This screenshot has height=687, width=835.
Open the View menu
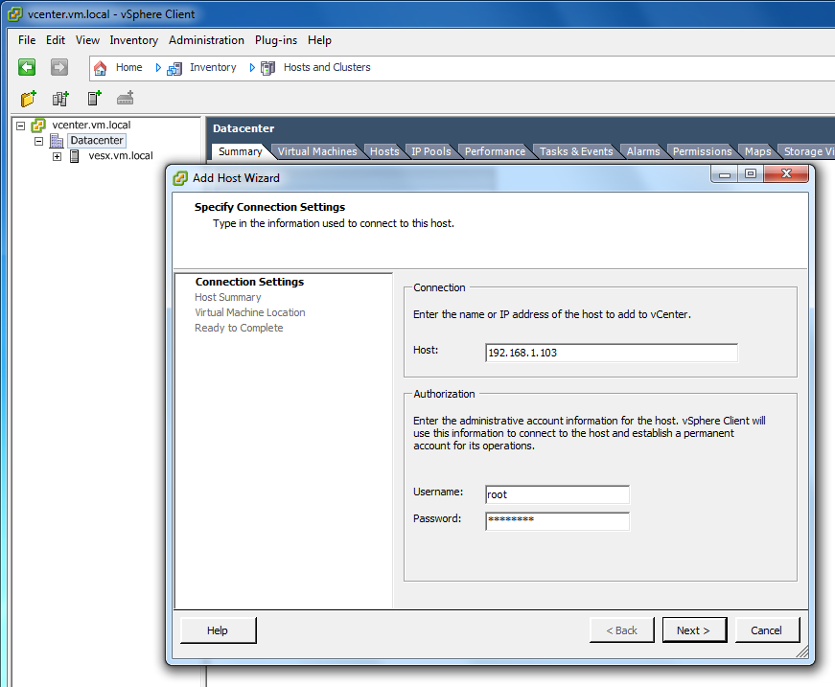(x=87, y=40)
